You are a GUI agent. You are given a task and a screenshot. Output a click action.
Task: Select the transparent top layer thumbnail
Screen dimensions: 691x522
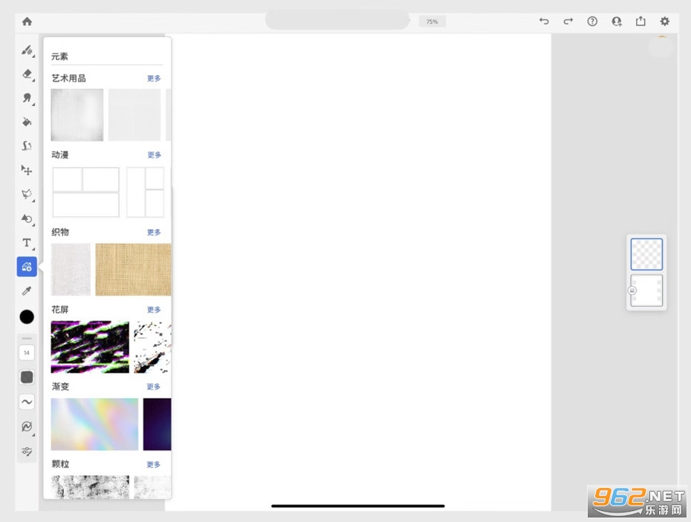(x=646, y=254)
